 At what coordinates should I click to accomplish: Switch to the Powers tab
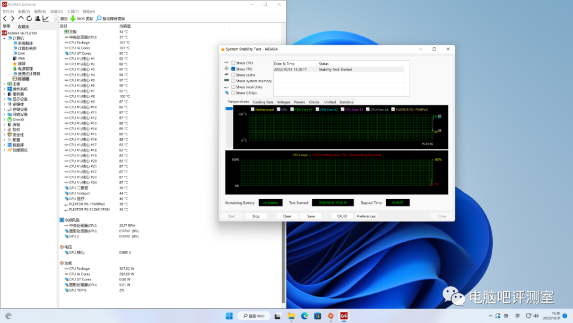299,102
